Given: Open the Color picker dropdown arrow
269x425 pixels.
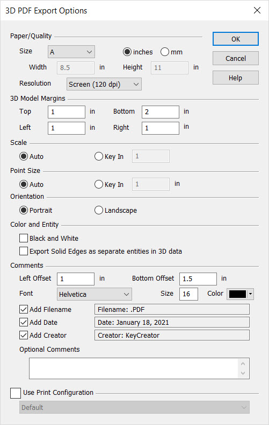Looking at the screenshot, I should pos(251,294).
